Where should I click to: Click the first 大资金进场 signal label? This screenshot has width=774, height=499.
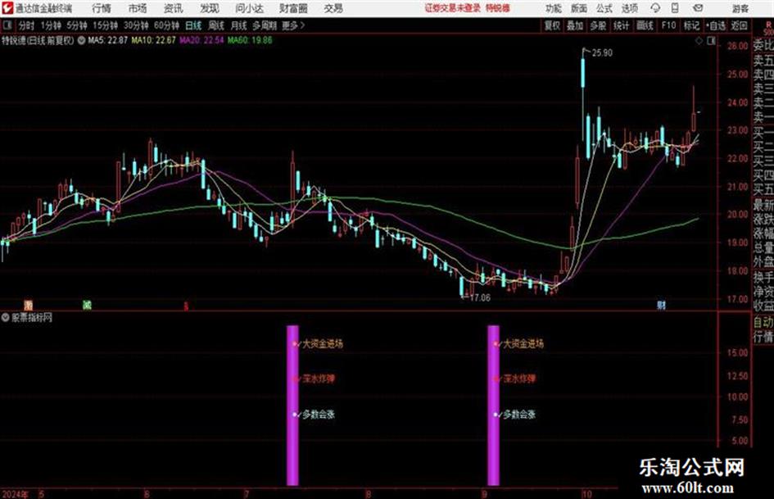click(x=323, y=343)
